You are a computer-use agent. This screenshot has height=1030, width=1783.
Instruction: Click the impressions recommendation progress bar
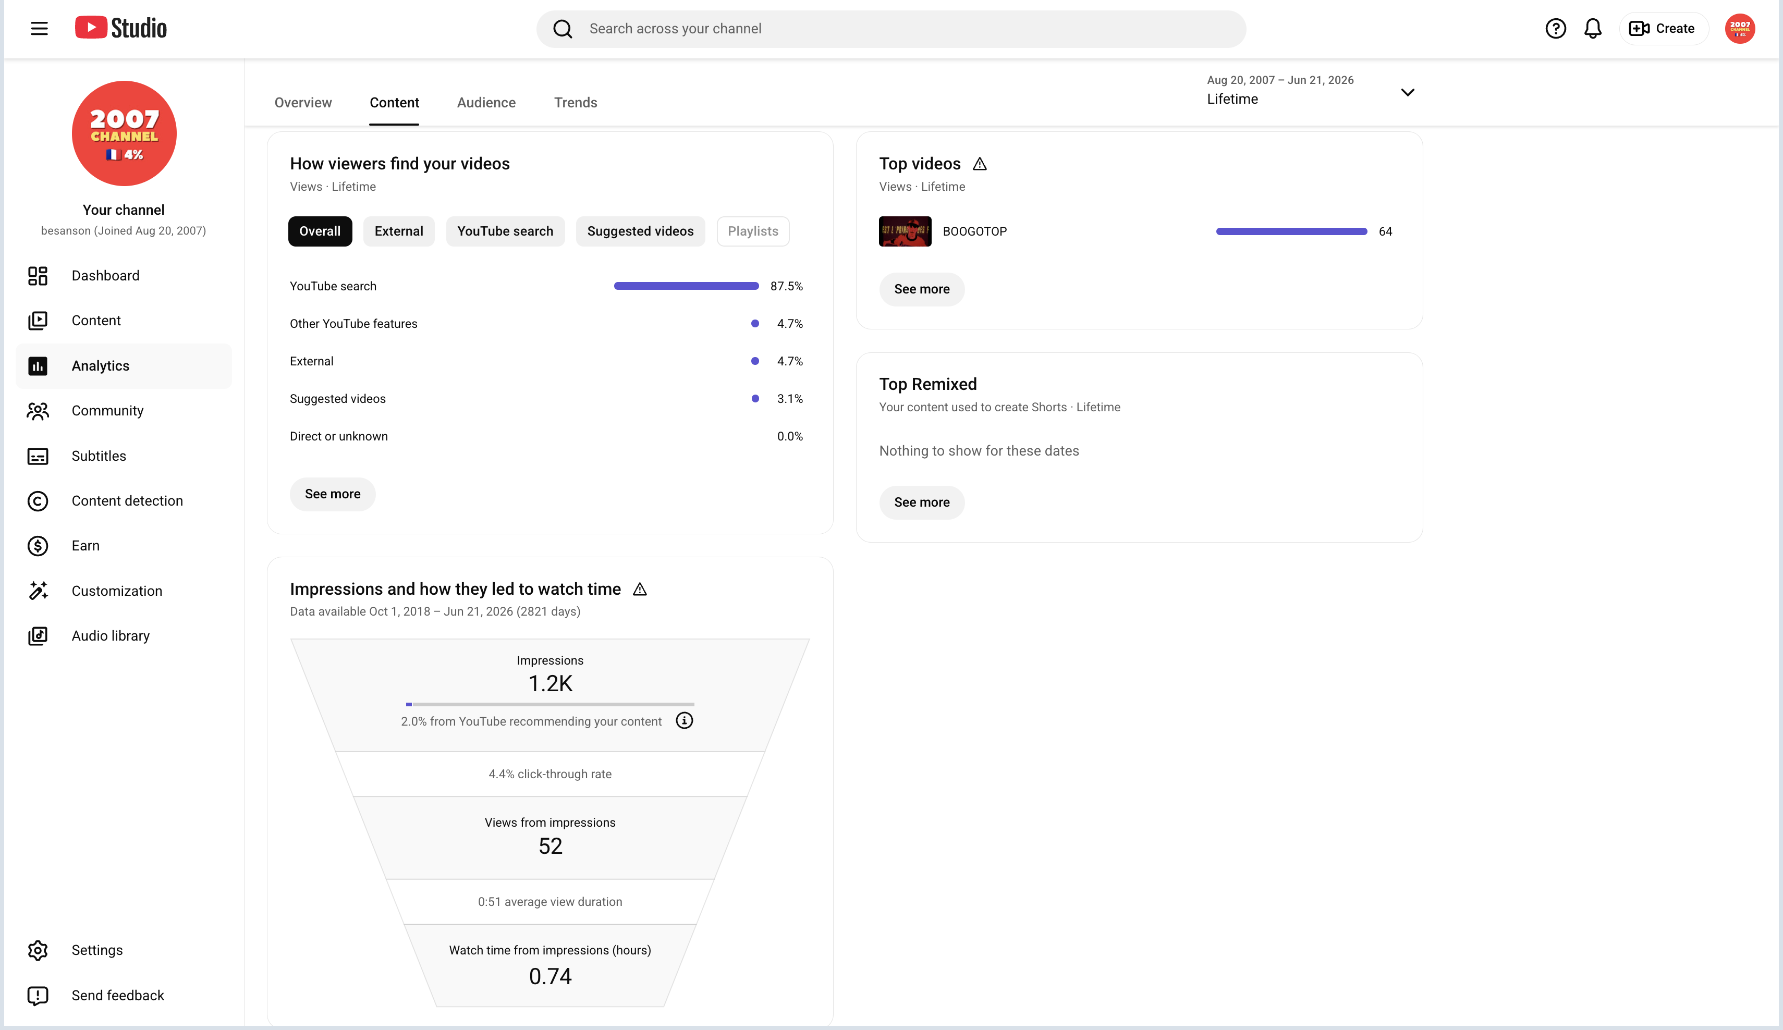[549, 704]
